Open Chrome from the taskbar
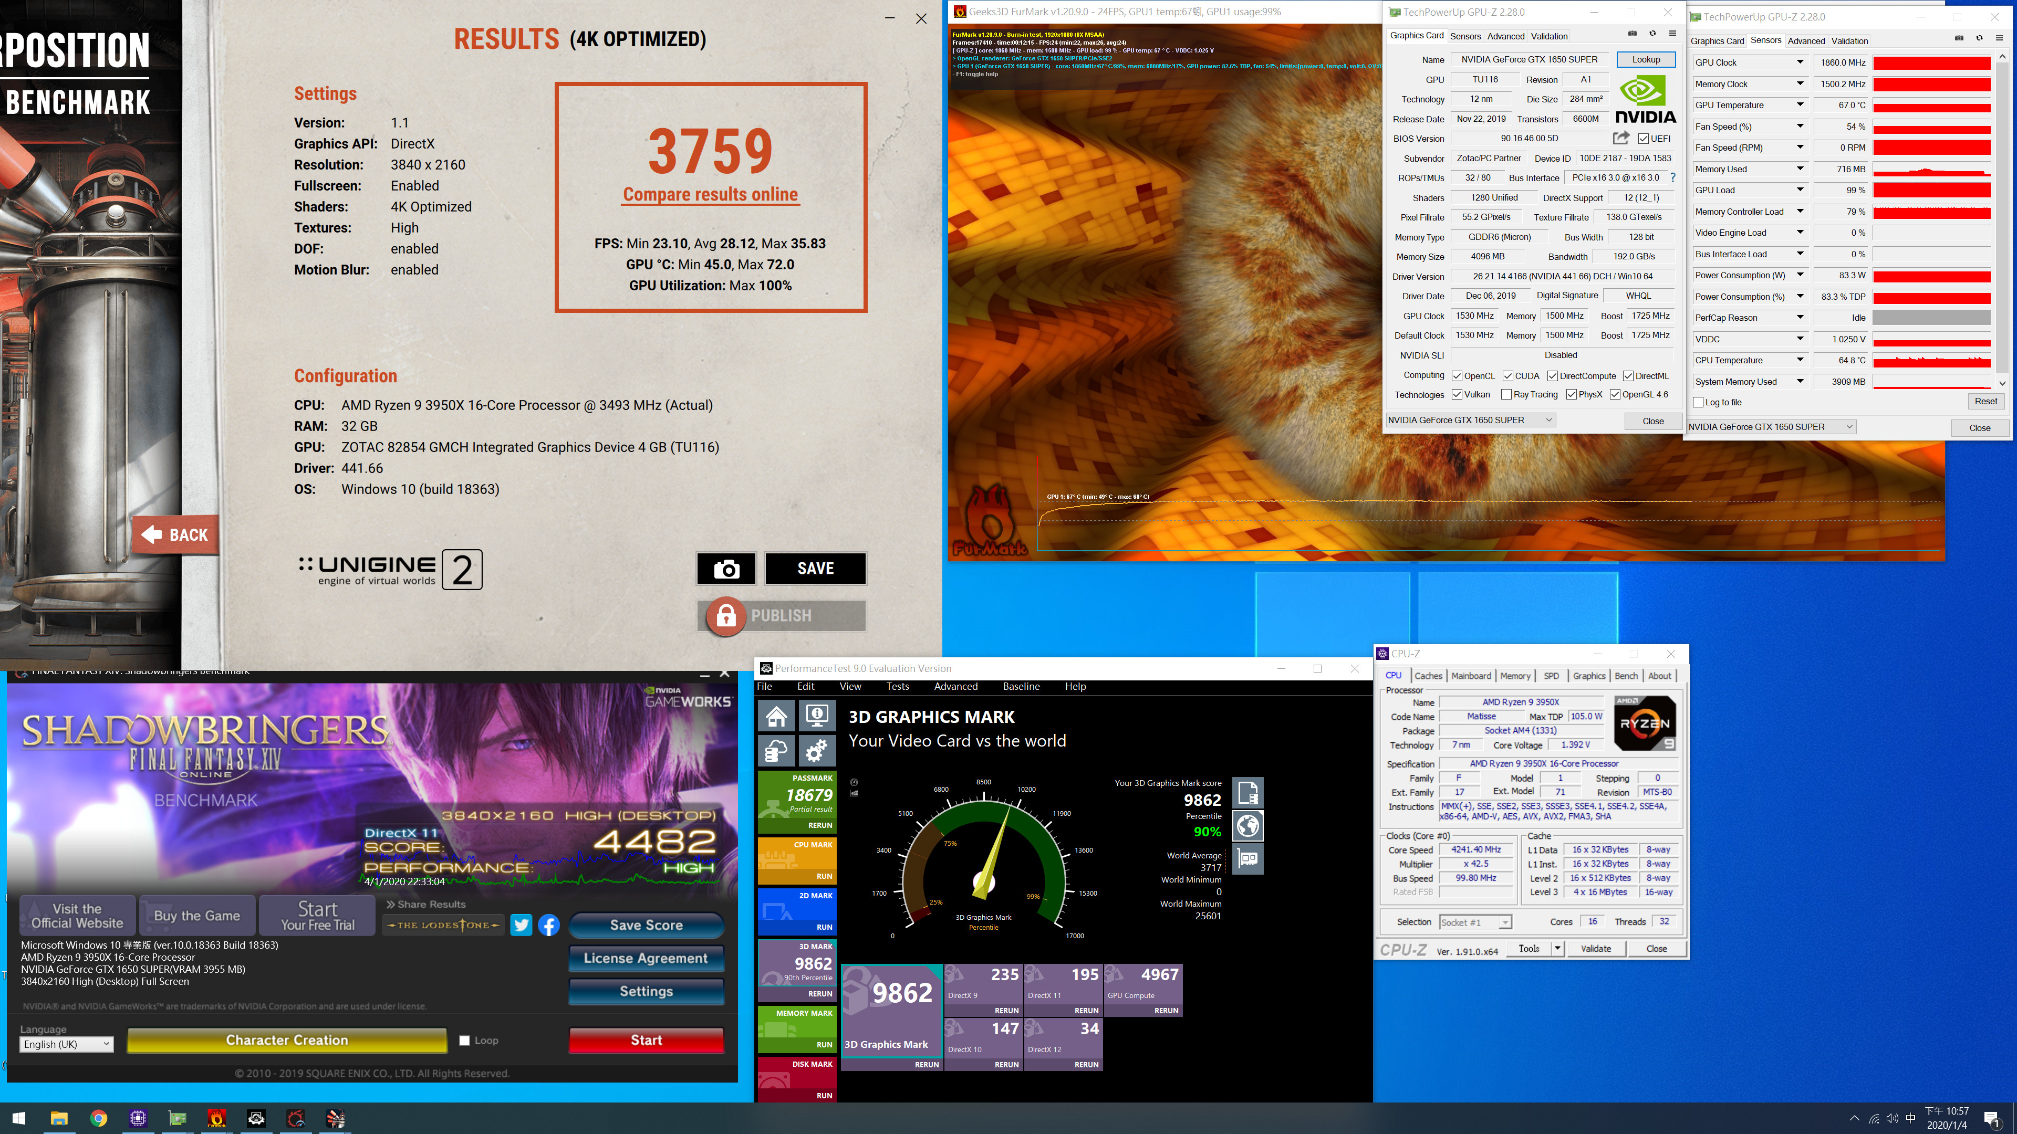2017x1134 pixels. [x=99, y=1118]
